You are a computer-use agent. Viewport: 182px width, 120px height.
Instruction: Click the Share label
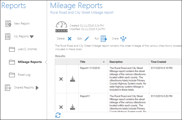(x=115, y=39)
